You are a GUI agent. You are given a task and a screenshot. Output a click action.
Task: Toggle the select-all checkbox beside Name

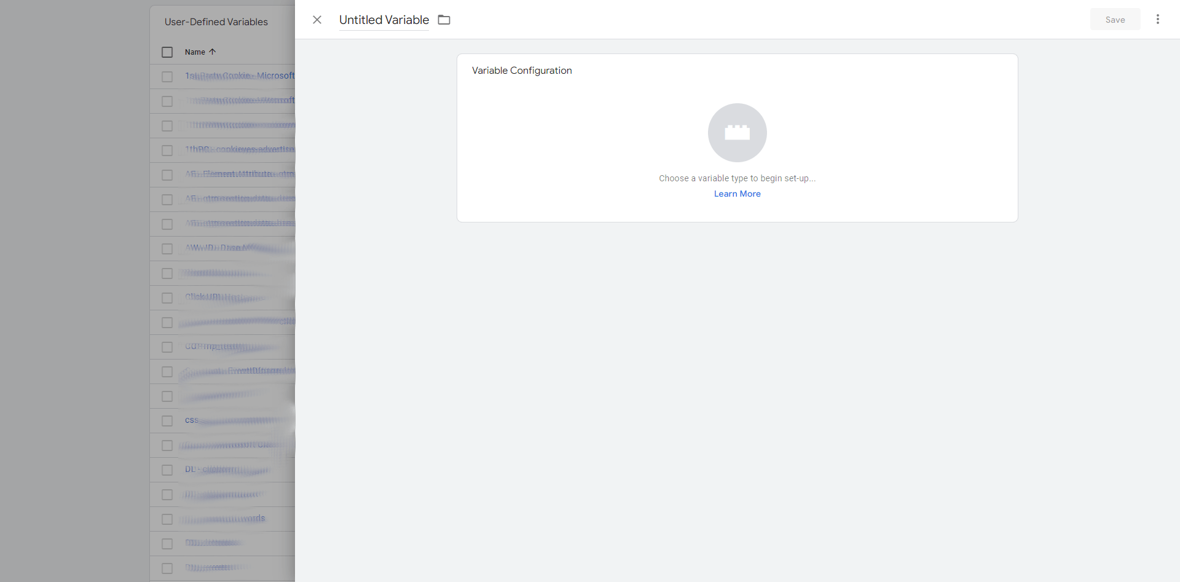[x=167, y=52]
